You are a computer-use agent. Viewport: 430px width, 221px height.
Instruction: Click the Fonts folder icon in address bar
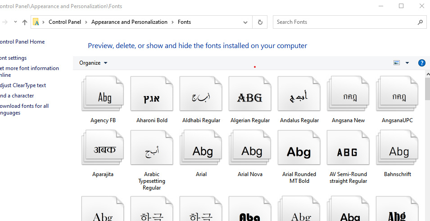pos(36,22)
